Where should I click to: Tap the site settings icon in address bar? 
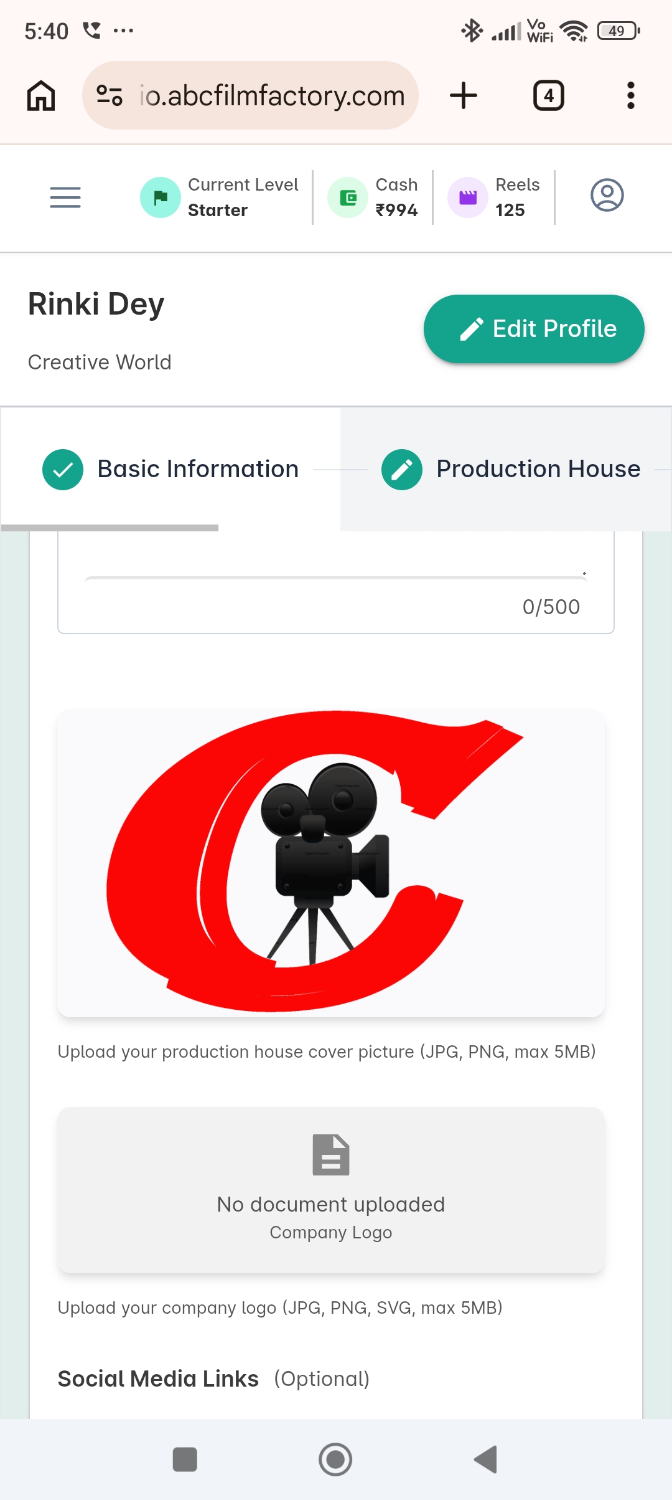[x=110, y=95]
